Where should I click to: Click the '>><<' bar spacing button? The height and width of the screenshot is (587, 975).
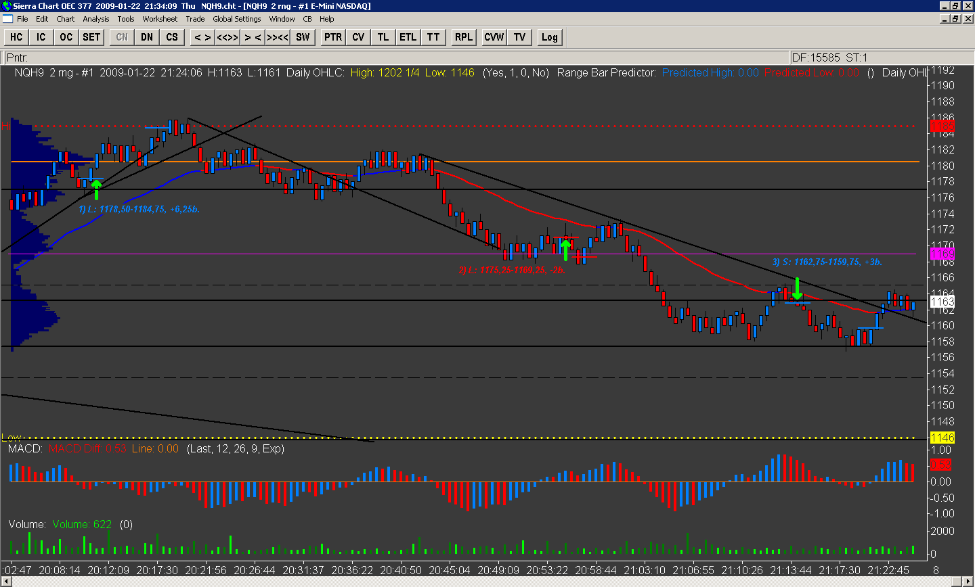[278, 37]
